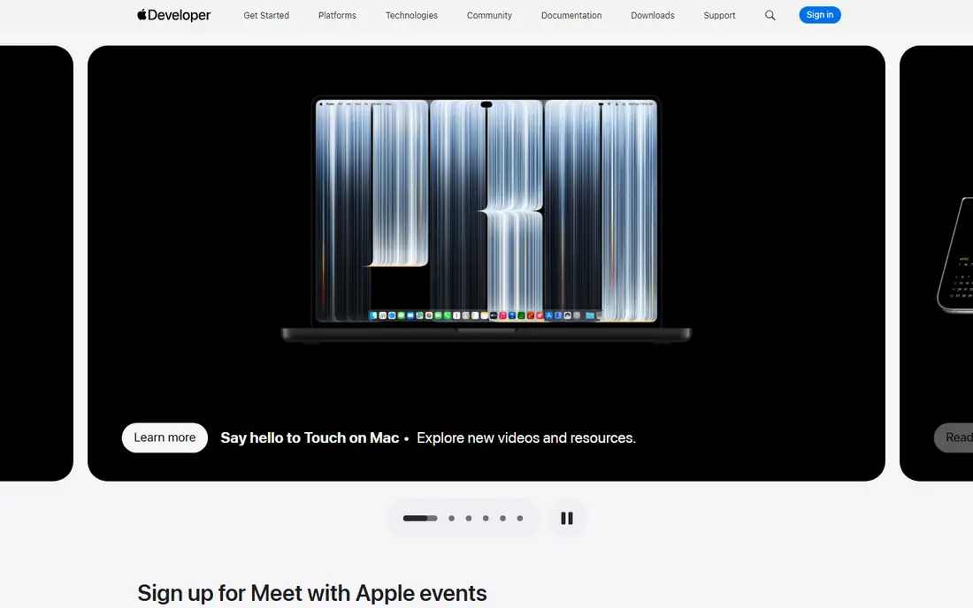Open the Get Started menu
The width and height of the screenshot is (973, 608).
tap(266, 16)
